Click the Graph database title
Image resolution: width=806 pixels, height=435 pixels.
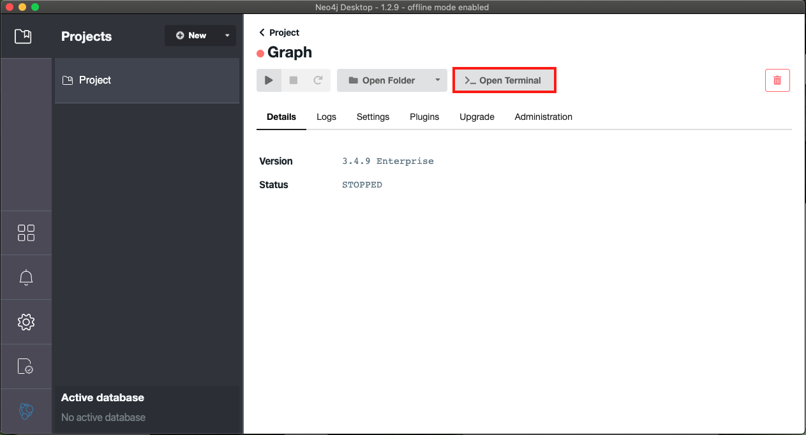click(x=290, y=52)
